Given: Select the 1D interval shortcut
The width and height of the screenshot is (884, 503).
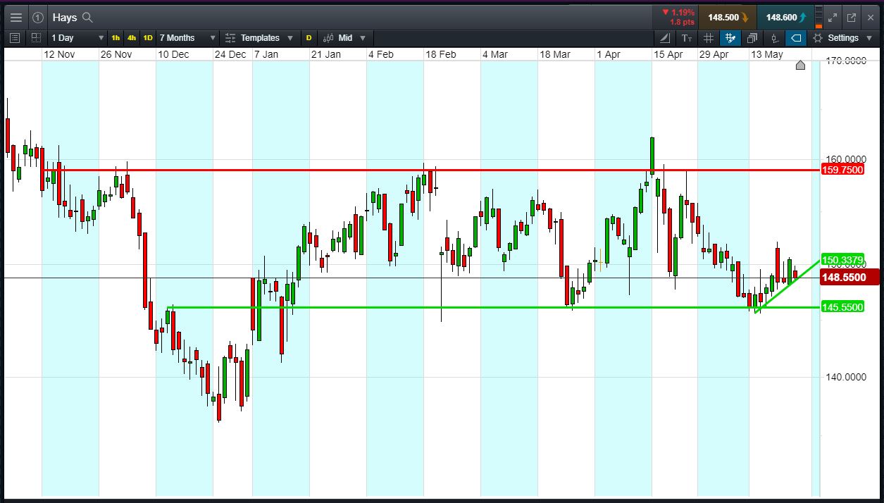Looking at the screenshot, I should coord(148,38).
